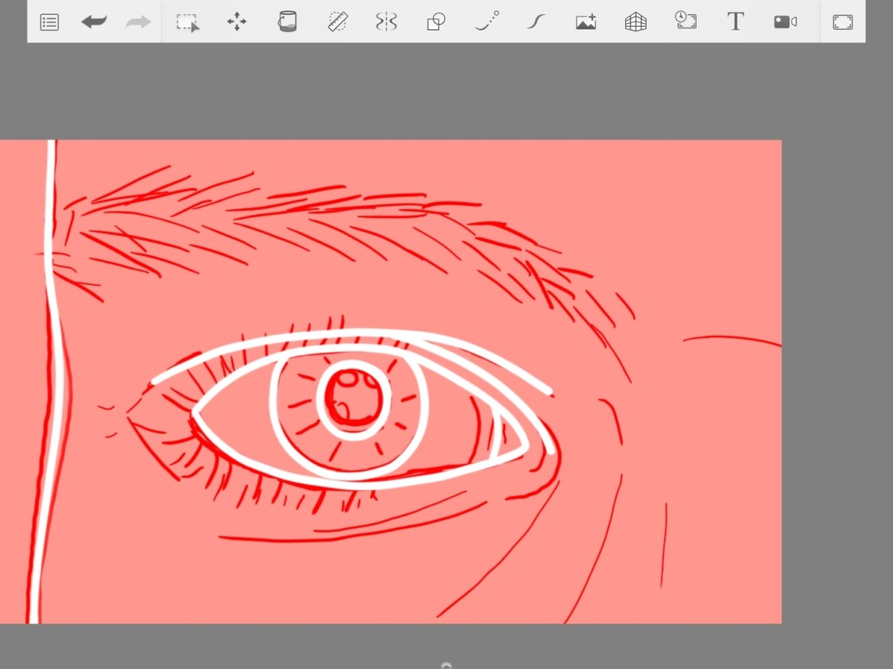Toggle fullscreen canvas view
This screenshot has width=893, height=669.
[842, 22]
